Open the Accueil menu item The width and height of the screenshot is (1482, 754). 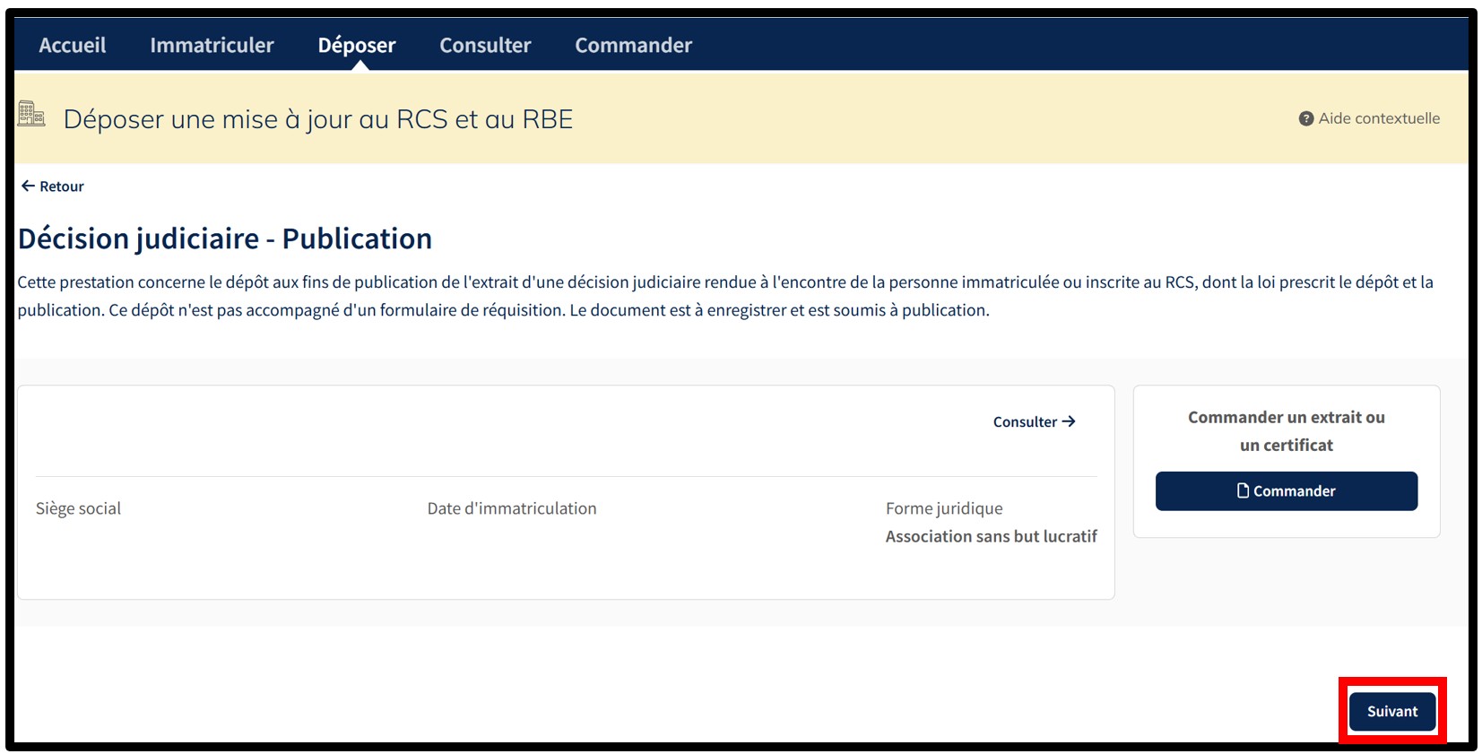[x=72, y=45]
